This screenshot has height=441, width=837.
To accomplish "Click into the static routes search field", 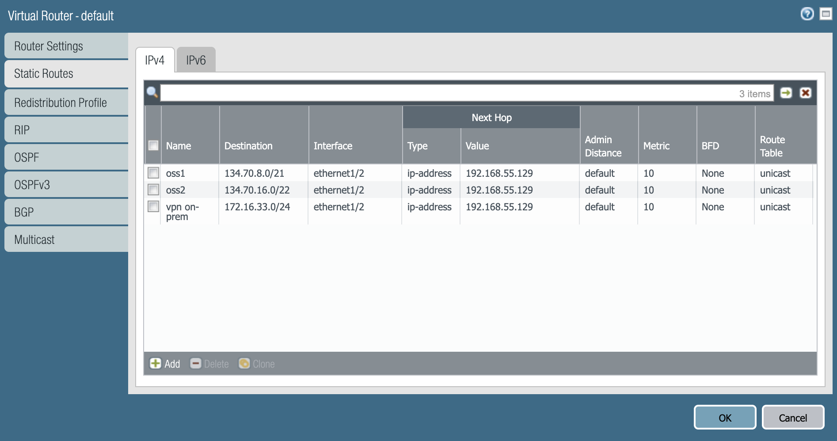I will (x=446, y=93).
